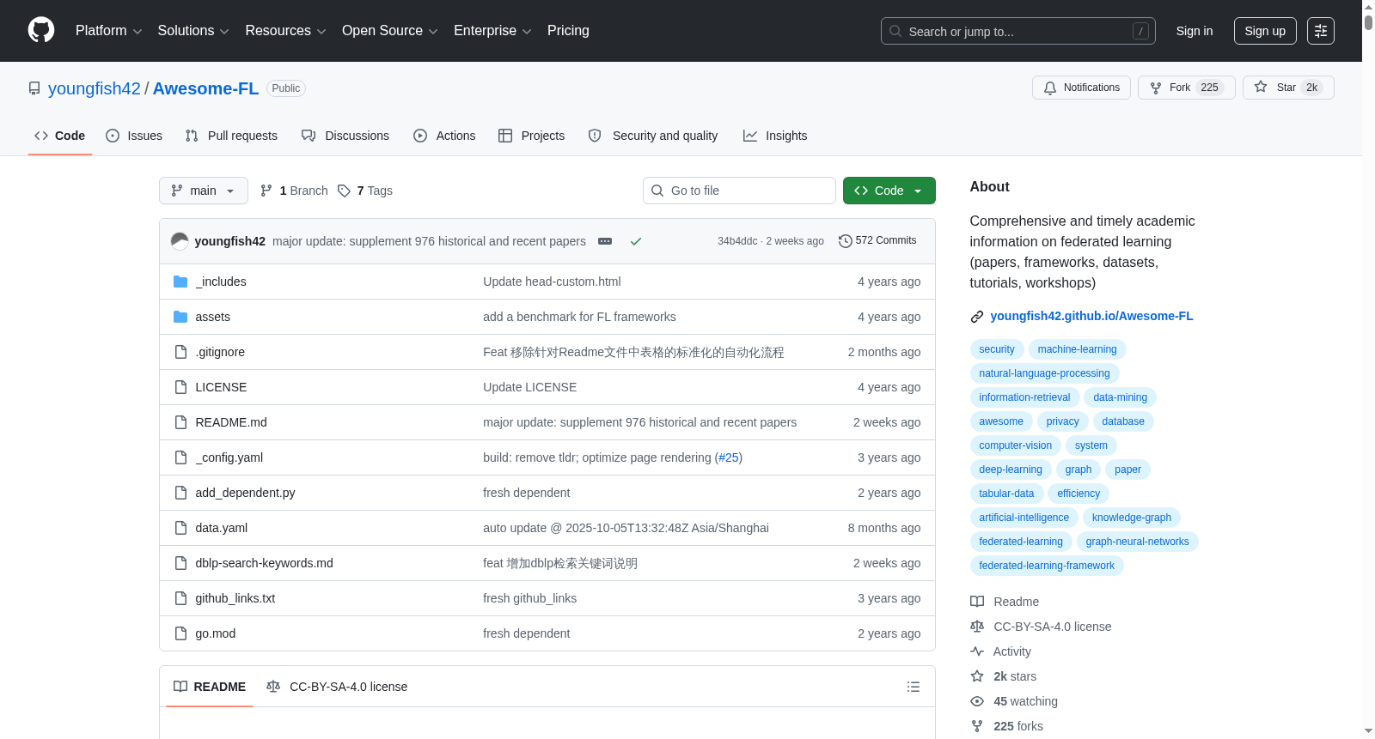The image size is (1375, 739).
Task: Click the dblp-search-keywords.md file icon
Action: 180,563
